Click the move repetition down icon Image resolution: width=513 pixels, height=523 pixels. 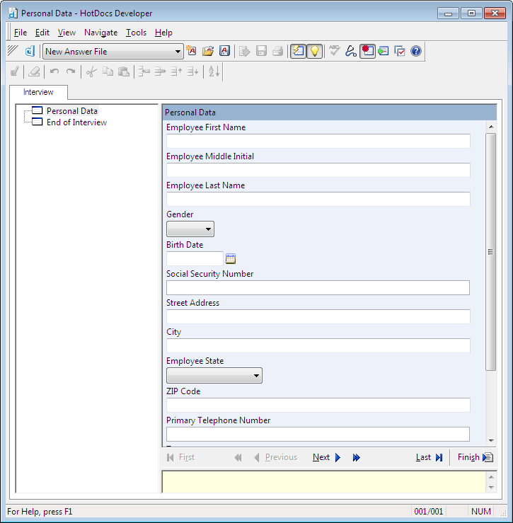(x=192, y=71)
